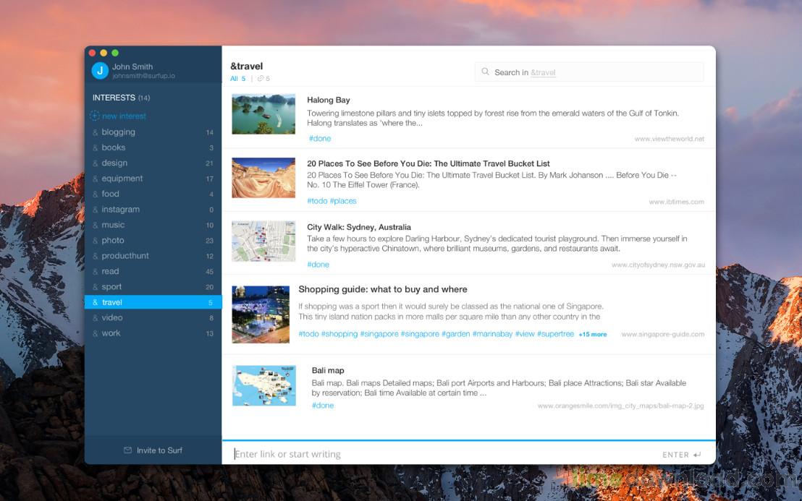Open the Bali map thumbnail
The width and height of the screenshot is (802, 501).
point(264,385)
